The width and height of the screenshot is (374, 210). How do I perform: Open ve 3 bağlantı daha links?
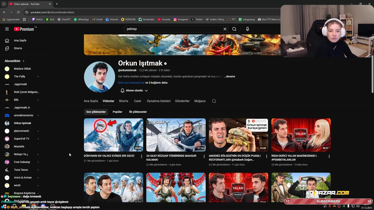(x=156, y=83)
